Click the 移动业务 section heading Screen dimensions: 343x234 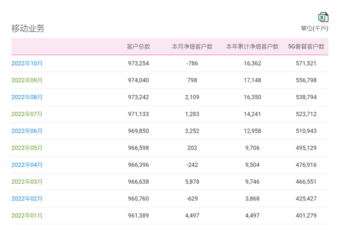click(x=28, y=29)
